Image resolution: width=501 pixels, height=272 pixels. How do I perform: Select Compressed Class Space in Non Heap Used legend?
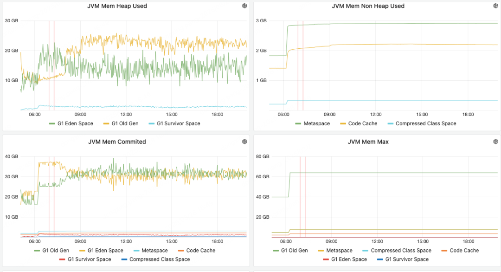tap(426, 124)
